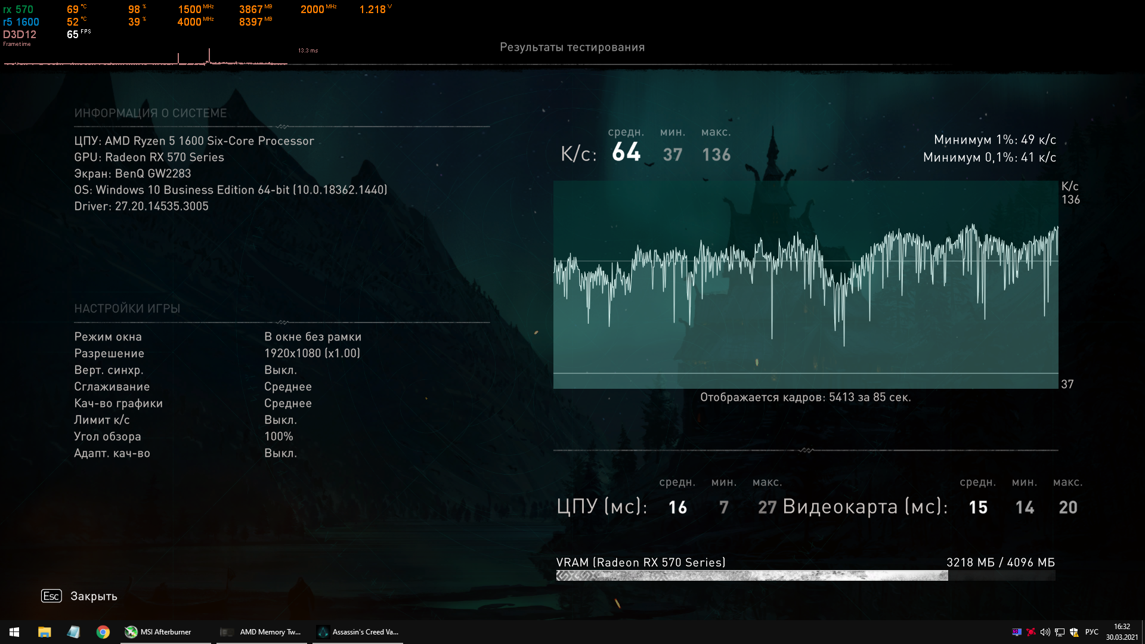Screen dimensions: 1145x644
Task: Open the volume speaker tray icon
Action: click(x=1045, y=632)
